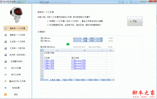Click the 门店A-2月份 link in column A
The width and height of the screenshot is (157, 99).
pyautogui.click(x=49, y=63)
